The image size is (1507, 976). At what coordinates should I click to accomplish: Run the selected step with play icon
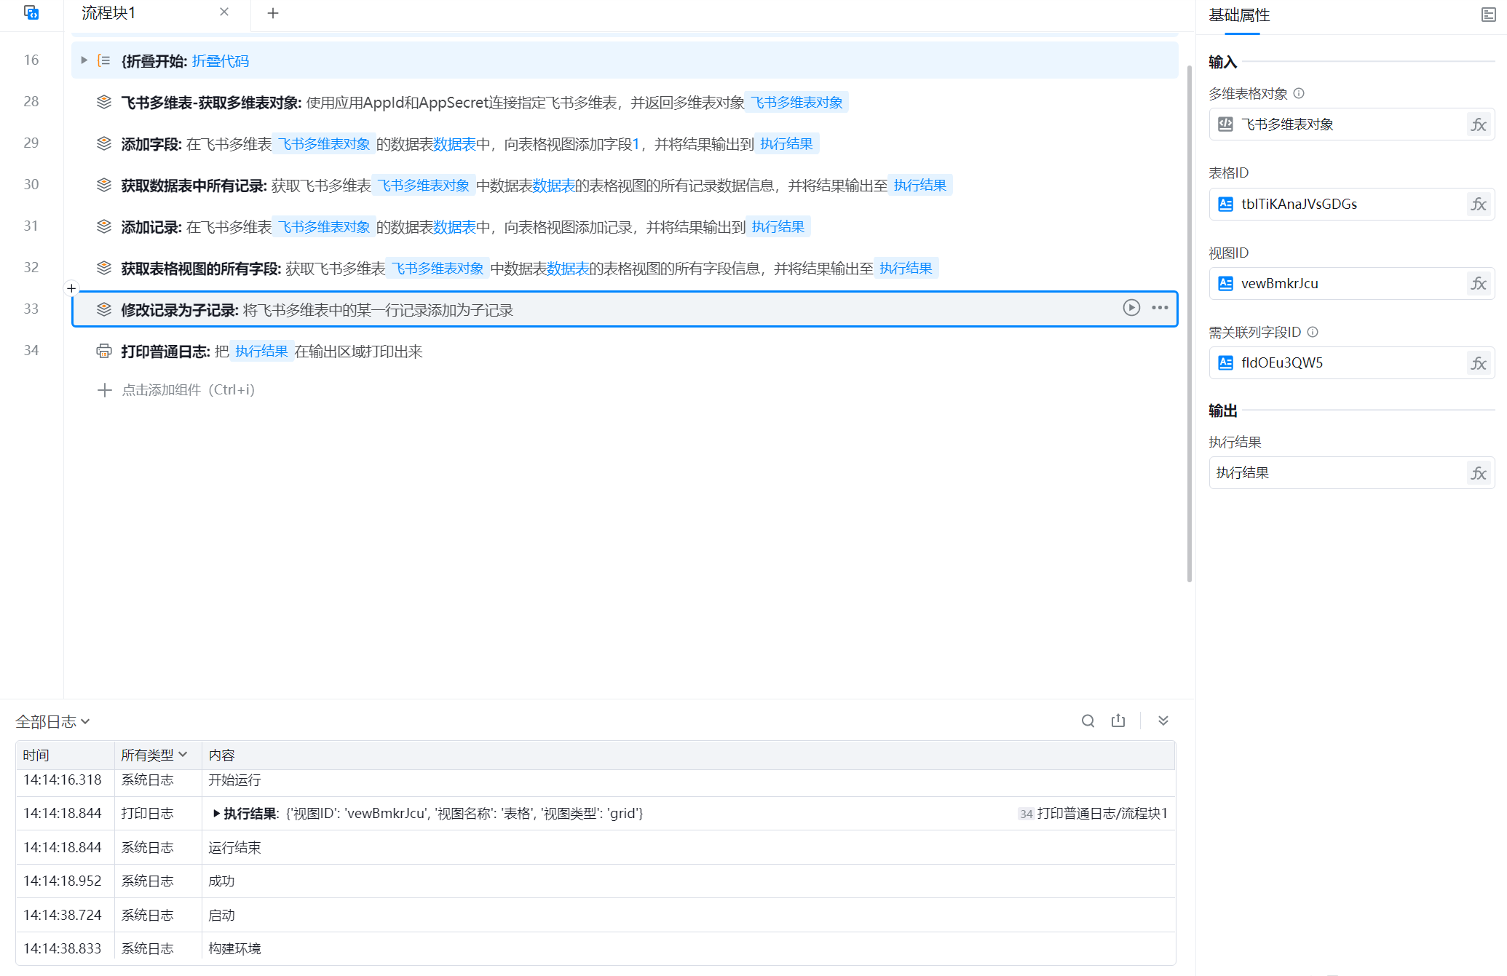1131,308
